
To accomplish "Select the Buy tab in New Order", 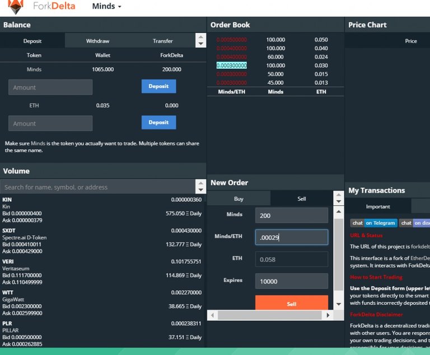I will pos(239,198).
